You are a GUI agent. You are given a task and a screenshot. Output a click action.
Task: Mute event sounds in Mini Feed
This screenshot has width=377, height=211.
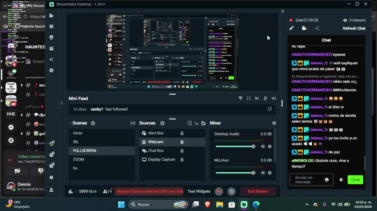point(265,98)
